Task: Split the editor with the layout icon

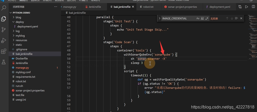Action: (x=253, y=7)
